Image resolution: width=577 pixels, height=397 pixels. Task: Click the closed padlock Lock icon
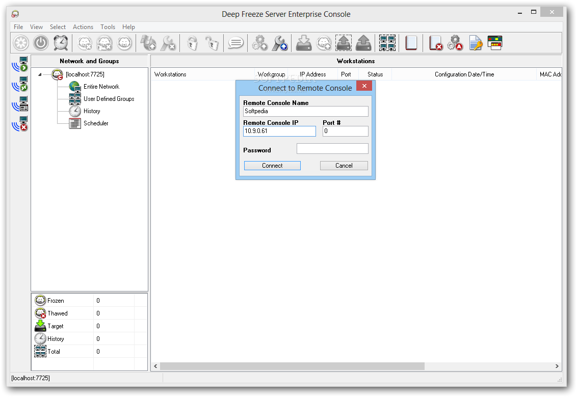(192, 43)
